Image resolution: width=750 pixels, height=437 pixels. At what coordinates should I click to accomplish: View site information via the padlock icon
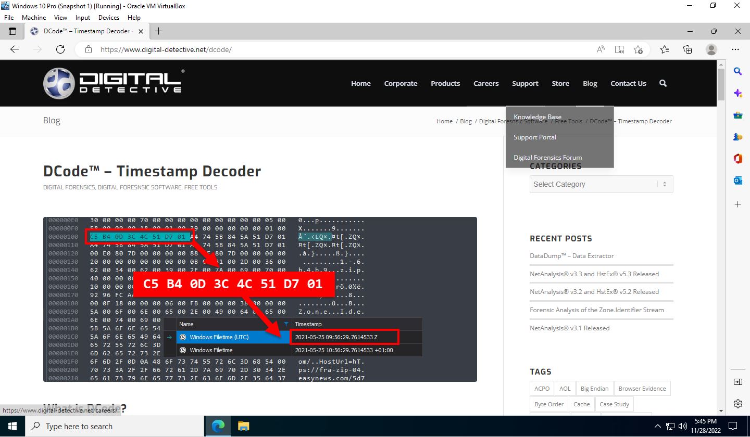point(89,49)
